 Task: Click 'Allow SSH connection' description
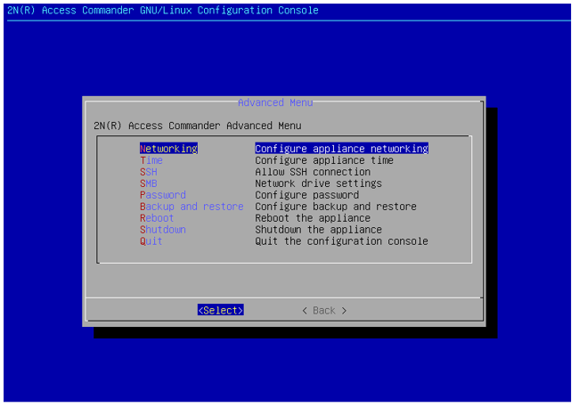pos(313,172)
